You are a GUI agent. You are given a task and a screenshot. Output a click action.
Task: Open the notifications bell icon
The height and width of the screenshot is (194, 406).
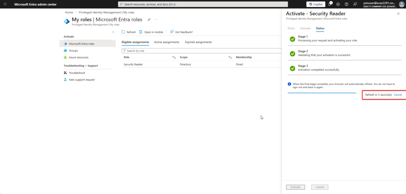tap(330, 4)
